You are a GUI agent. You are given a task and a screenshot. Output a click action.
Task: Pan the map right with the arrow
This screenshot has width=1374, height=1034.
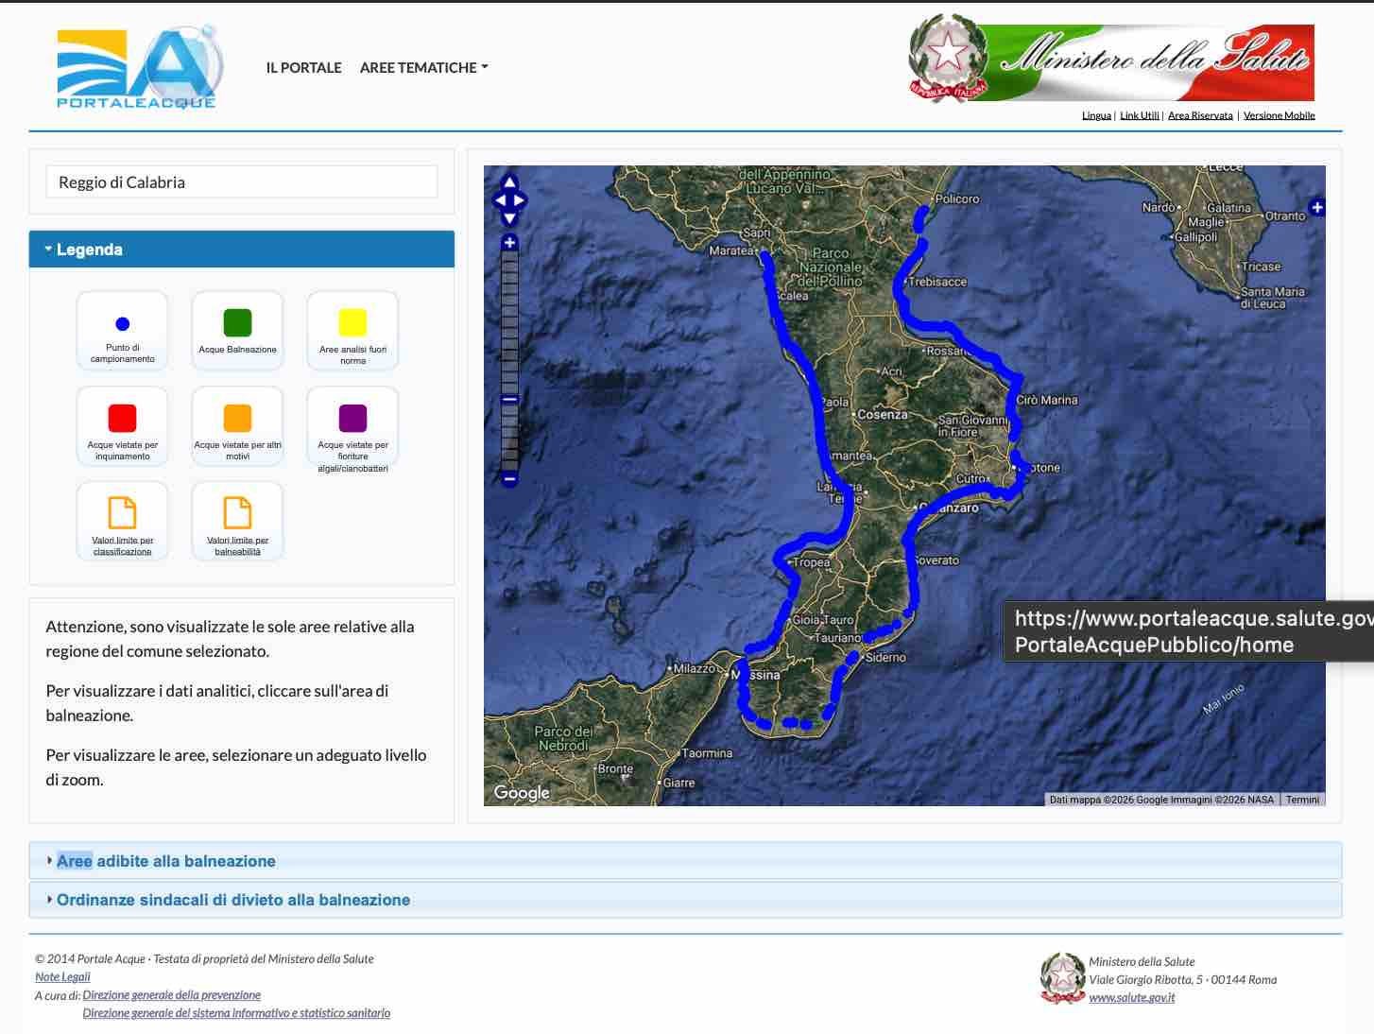519,200
